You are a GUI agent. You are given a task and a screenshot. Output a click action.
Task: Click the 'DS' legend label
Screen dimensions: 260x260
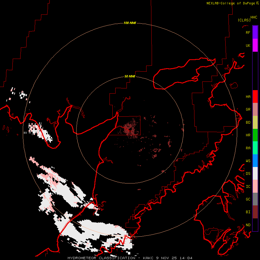tap(248, 173)
